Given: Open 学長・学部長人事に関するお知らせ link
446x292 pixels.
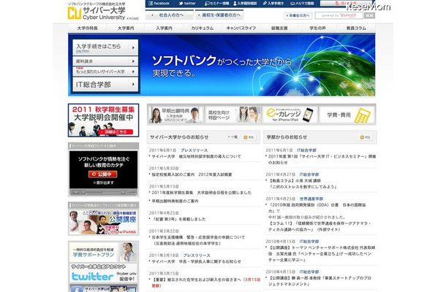Looking at the screenshot, I should 196,261.
